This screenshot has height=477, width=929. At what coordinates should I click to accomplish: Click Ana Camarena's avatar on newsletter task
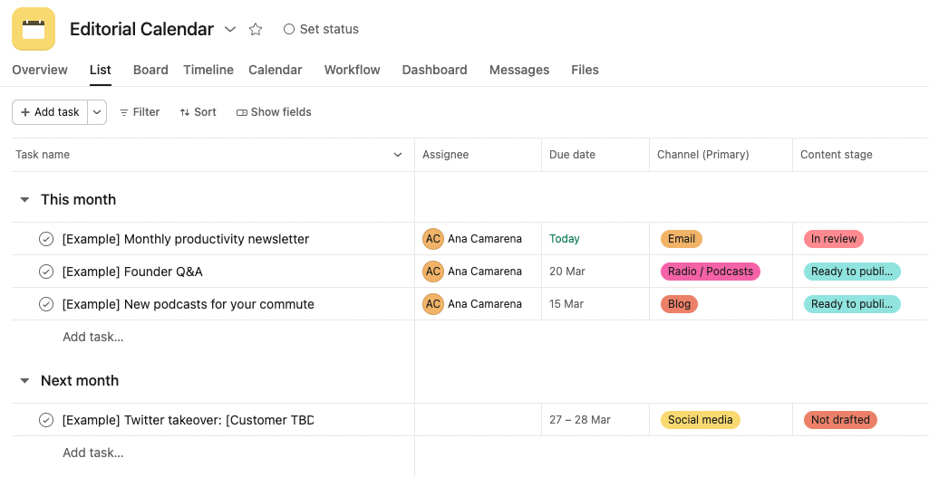click(x=433, y=239)
